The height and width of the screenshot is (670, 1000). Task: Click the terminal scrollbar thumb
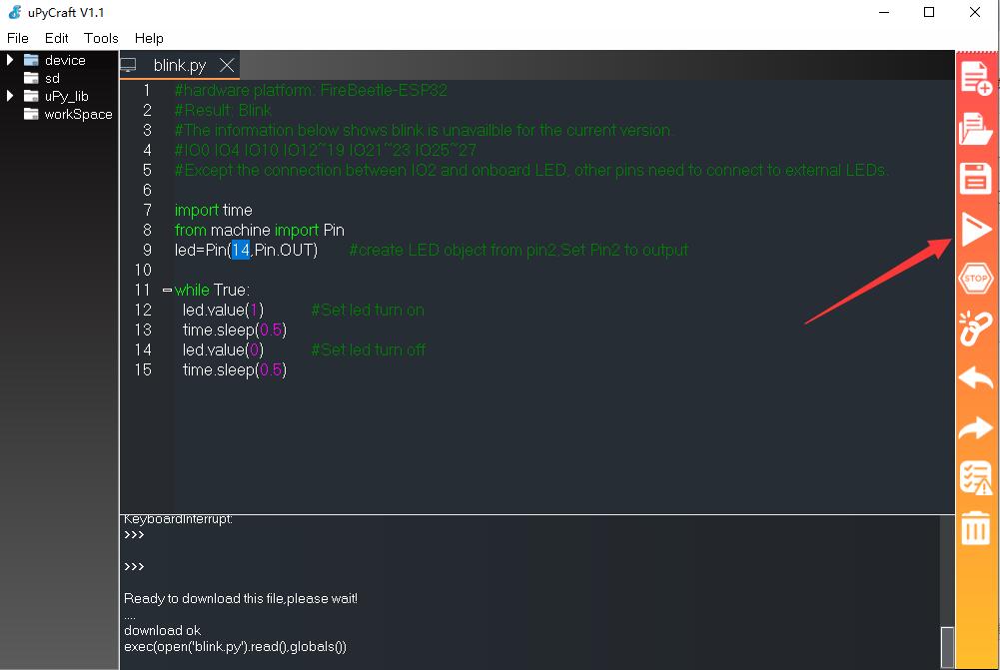click(x=948, y=648)
